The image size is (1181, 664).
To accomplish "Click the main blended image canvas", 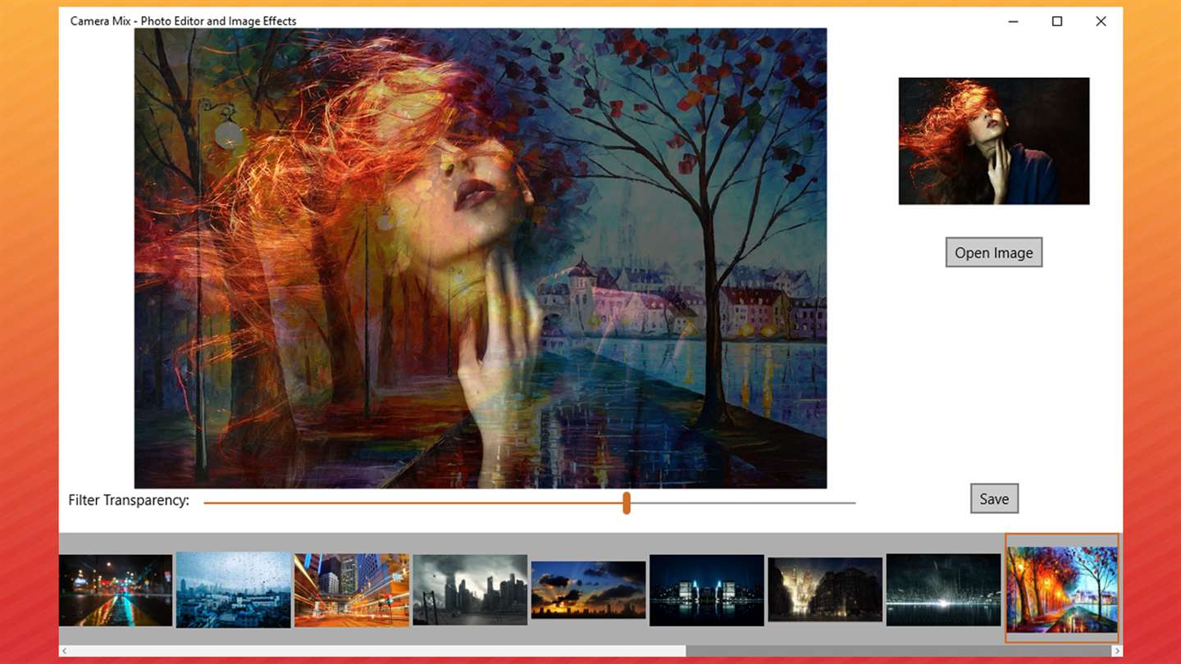I will (x=481, y=258).
